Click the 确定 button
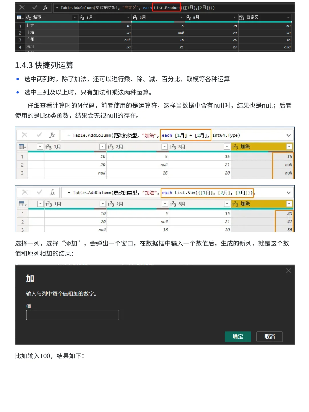 pyautogui.click(x=238, y=337)
